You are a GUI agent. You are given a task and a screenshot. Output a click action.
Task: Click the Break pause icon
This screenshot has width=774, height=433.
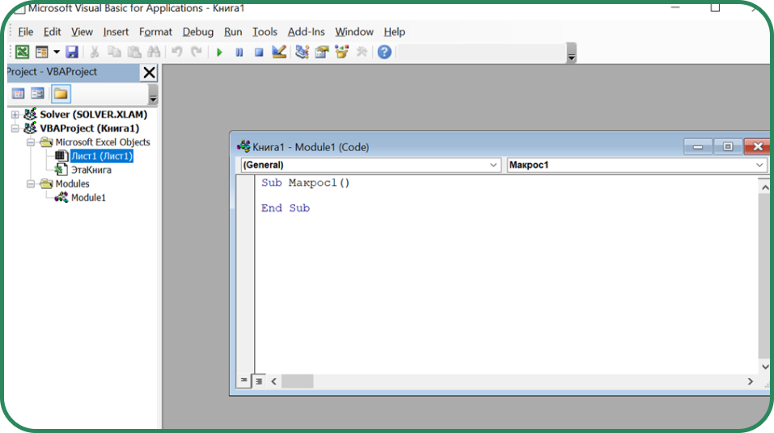tap(239, 53)
